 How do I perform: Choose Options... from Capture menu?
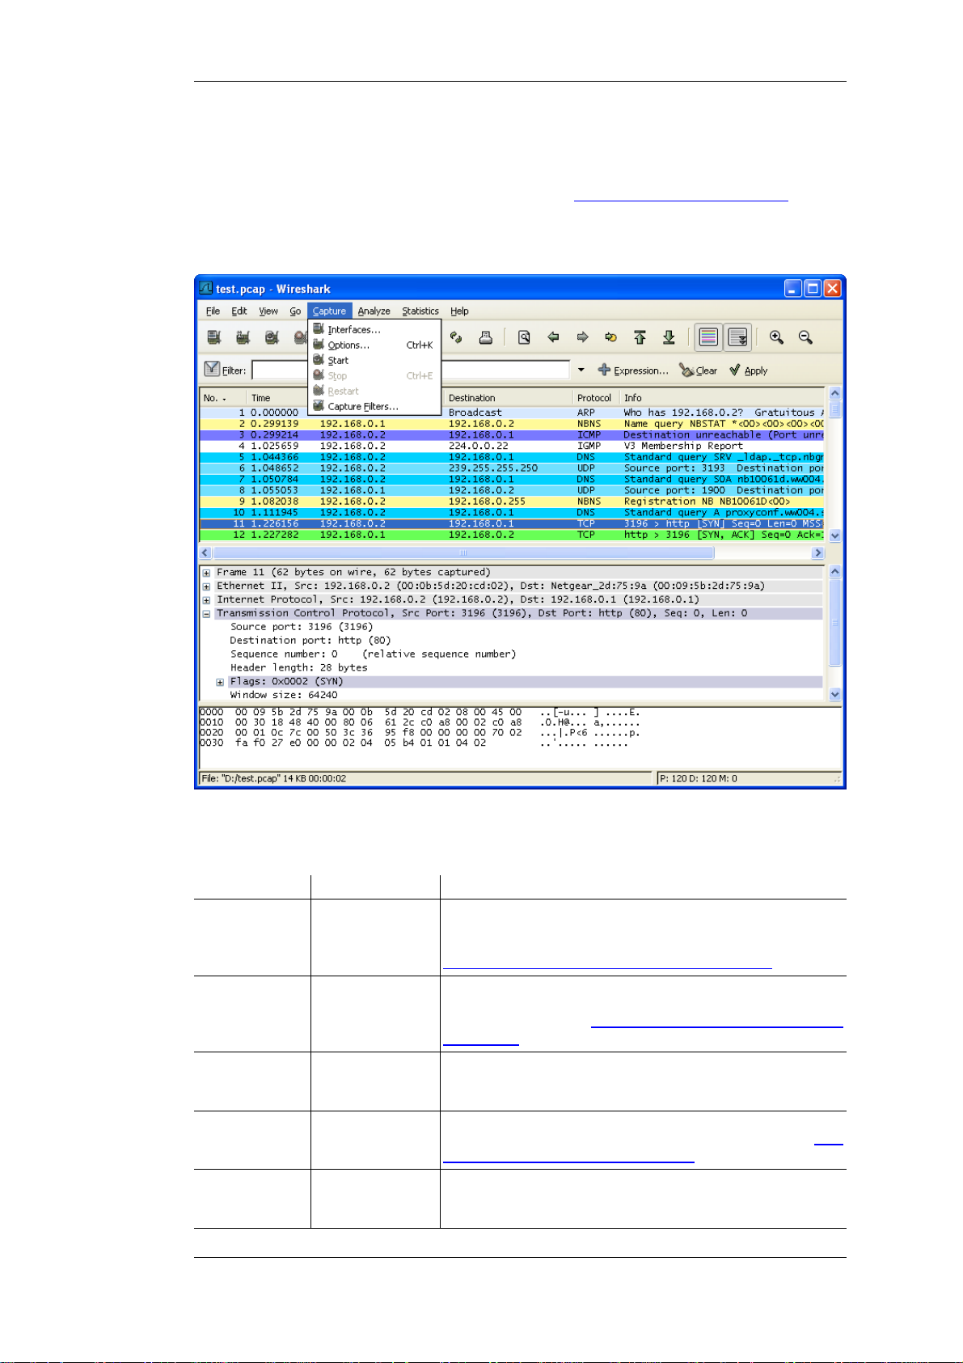(x=374, y=345)
